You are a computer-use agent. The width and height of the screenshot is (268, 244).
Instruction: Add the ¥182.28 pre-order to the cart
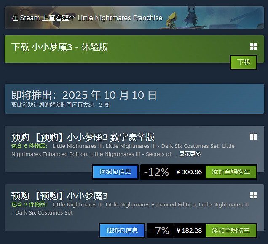(231, 231)
